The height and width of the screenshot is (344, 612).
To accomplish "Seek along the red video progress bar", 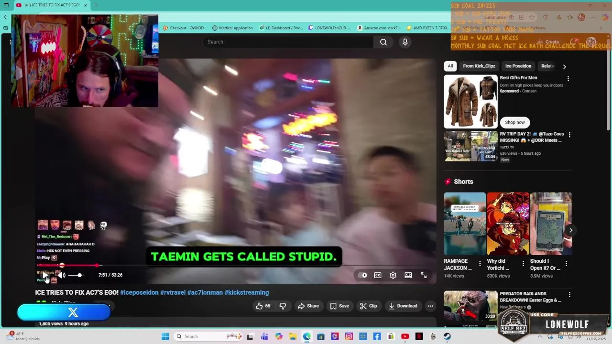I will tap(236, 265).
